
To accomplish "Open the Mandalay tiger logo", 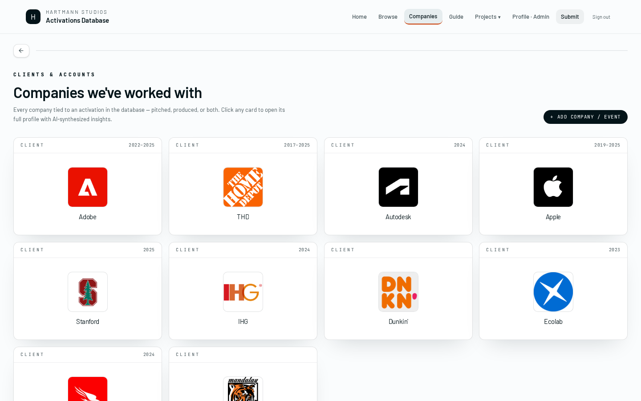I will point(243,389).
